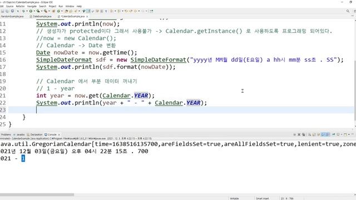Click the selected '1' in console output
The height and width of the screenshot is (200, 356).
23,158
